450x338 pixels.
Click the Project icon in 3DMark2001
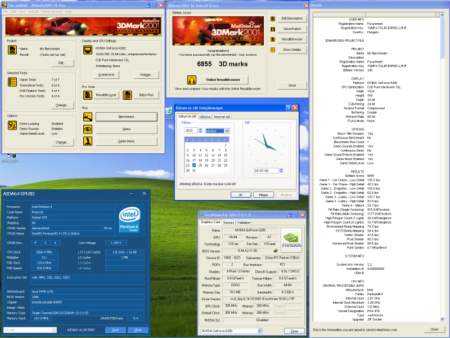(x=12, y=50)
